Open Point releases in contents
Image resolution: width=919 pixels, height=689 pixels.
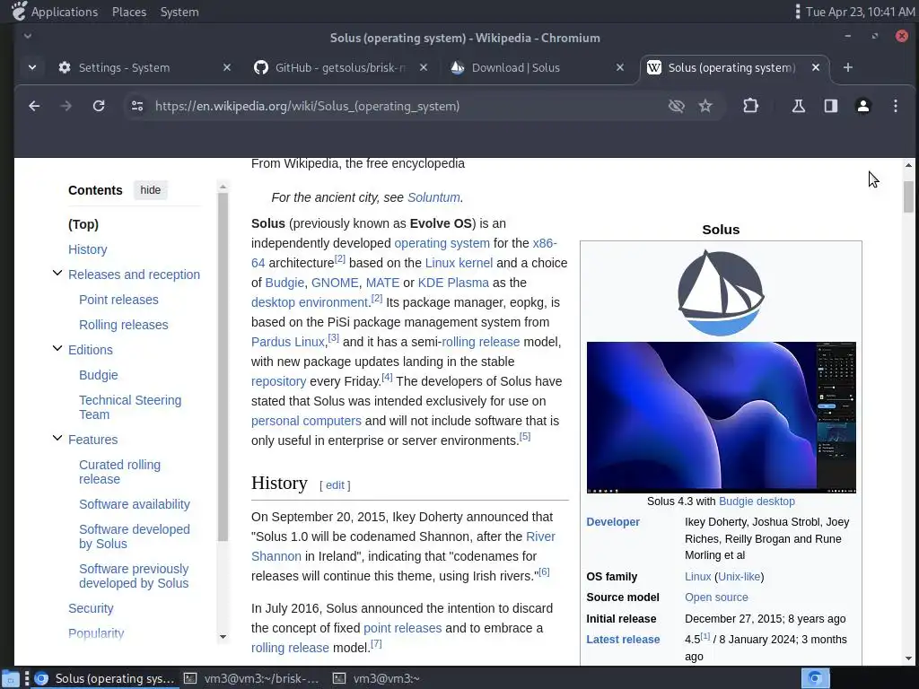pyautogui.click(x=118, y=300)
